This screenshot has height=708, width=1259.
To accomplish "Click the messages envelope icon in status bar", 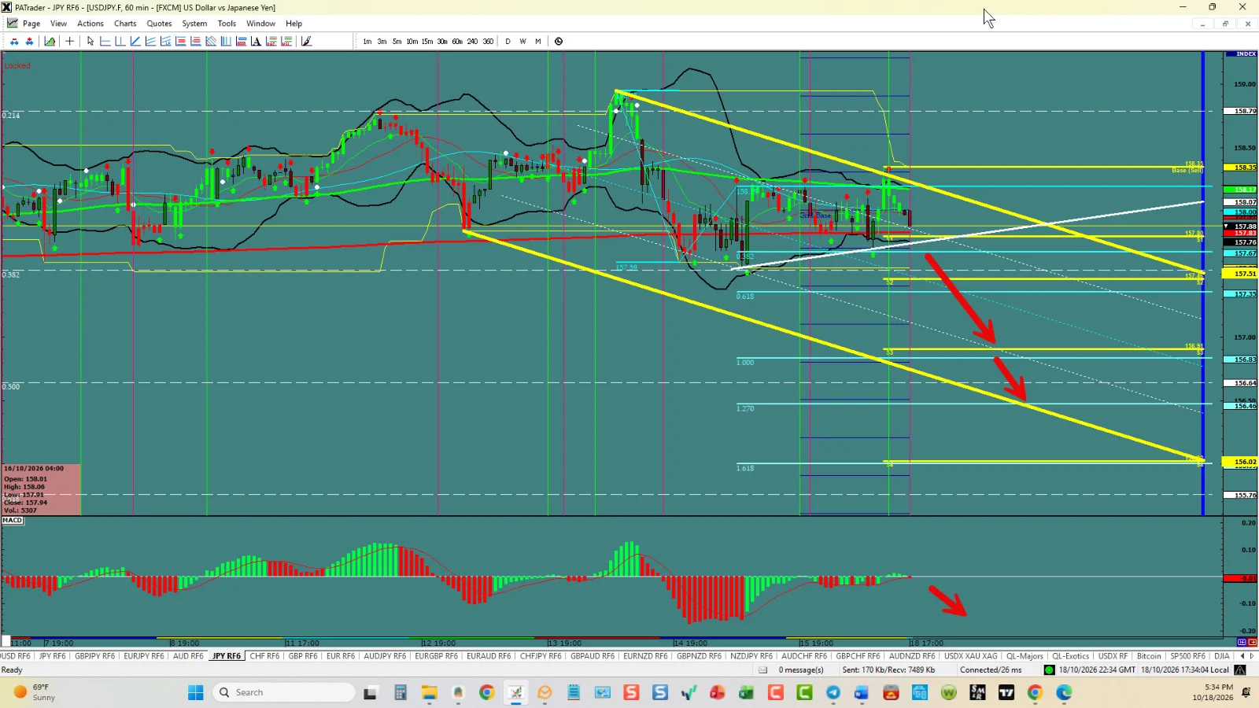I will pos(762,670).
